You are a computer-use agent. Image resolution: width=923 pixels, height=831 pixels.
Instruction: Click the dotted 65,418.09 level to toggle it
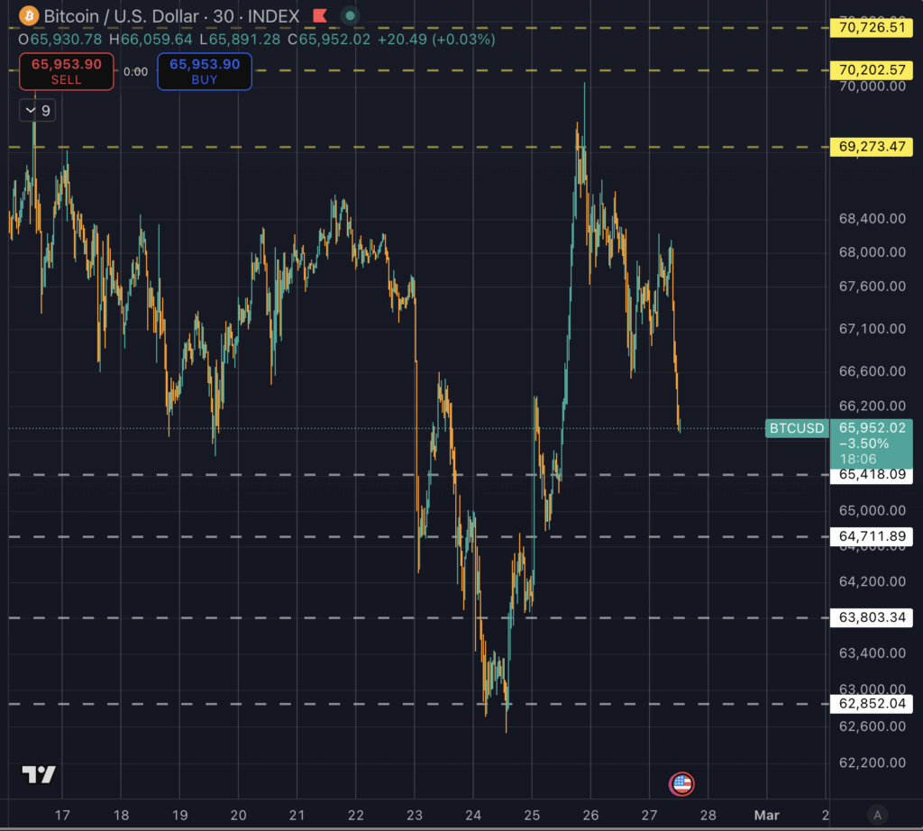pyautogui.click(x=871, y=474)
